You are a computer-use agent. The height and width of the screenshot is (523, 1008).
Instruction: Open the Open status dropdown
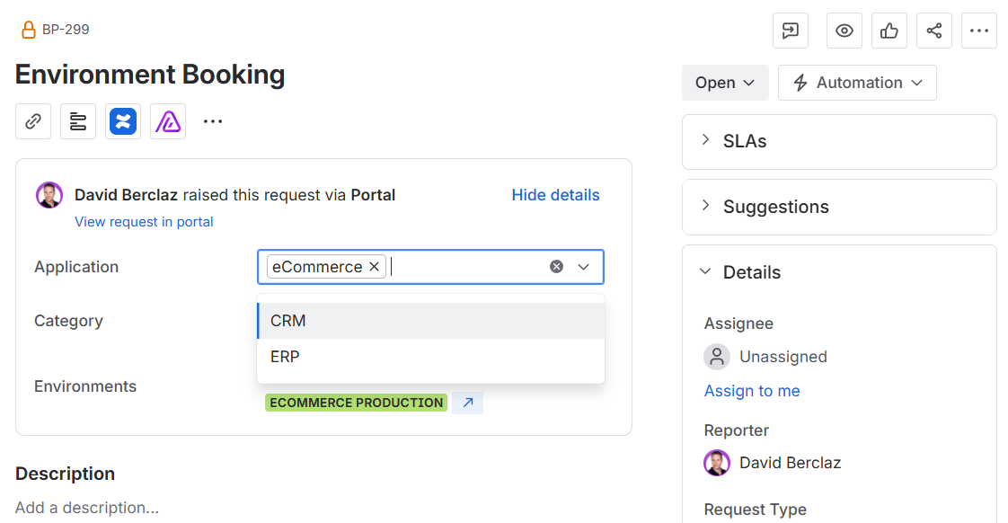click(725, 83)
